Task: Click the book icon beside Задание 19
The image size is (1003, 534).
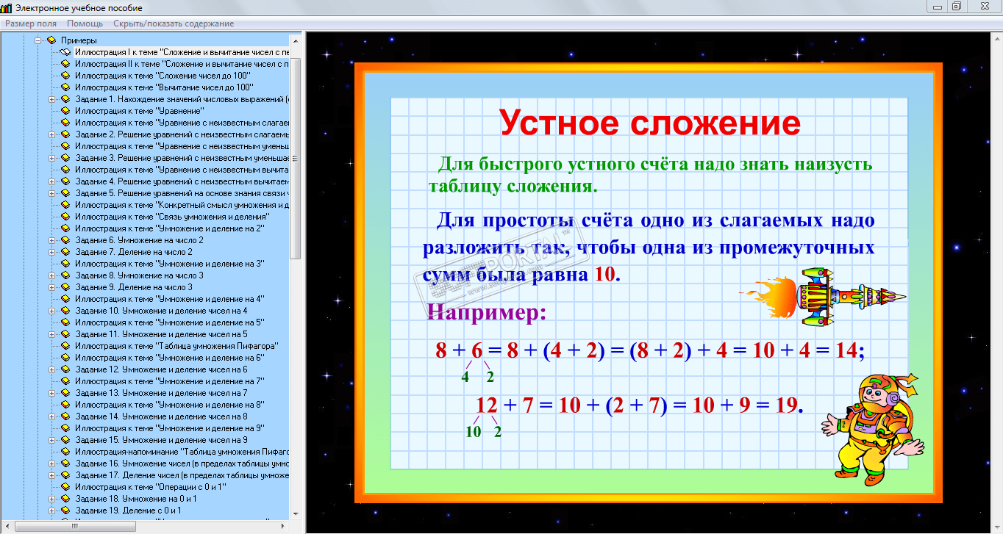Action: coord(65,510)
